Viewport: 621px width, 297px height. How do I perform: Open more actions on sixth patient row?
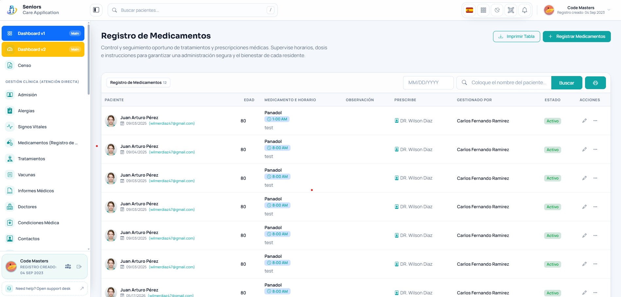coord(595,264)
